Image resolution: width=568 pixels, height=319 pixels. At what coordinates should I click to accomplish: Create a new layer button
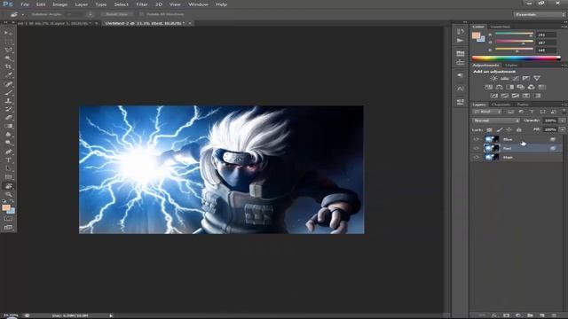coord(542,315)
